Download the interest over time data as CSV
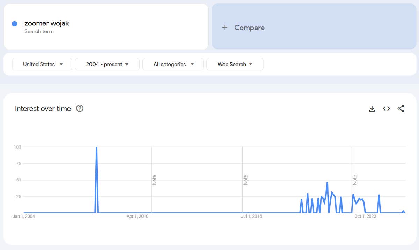This screenshot has width=419, height=250. click(372, 109)
